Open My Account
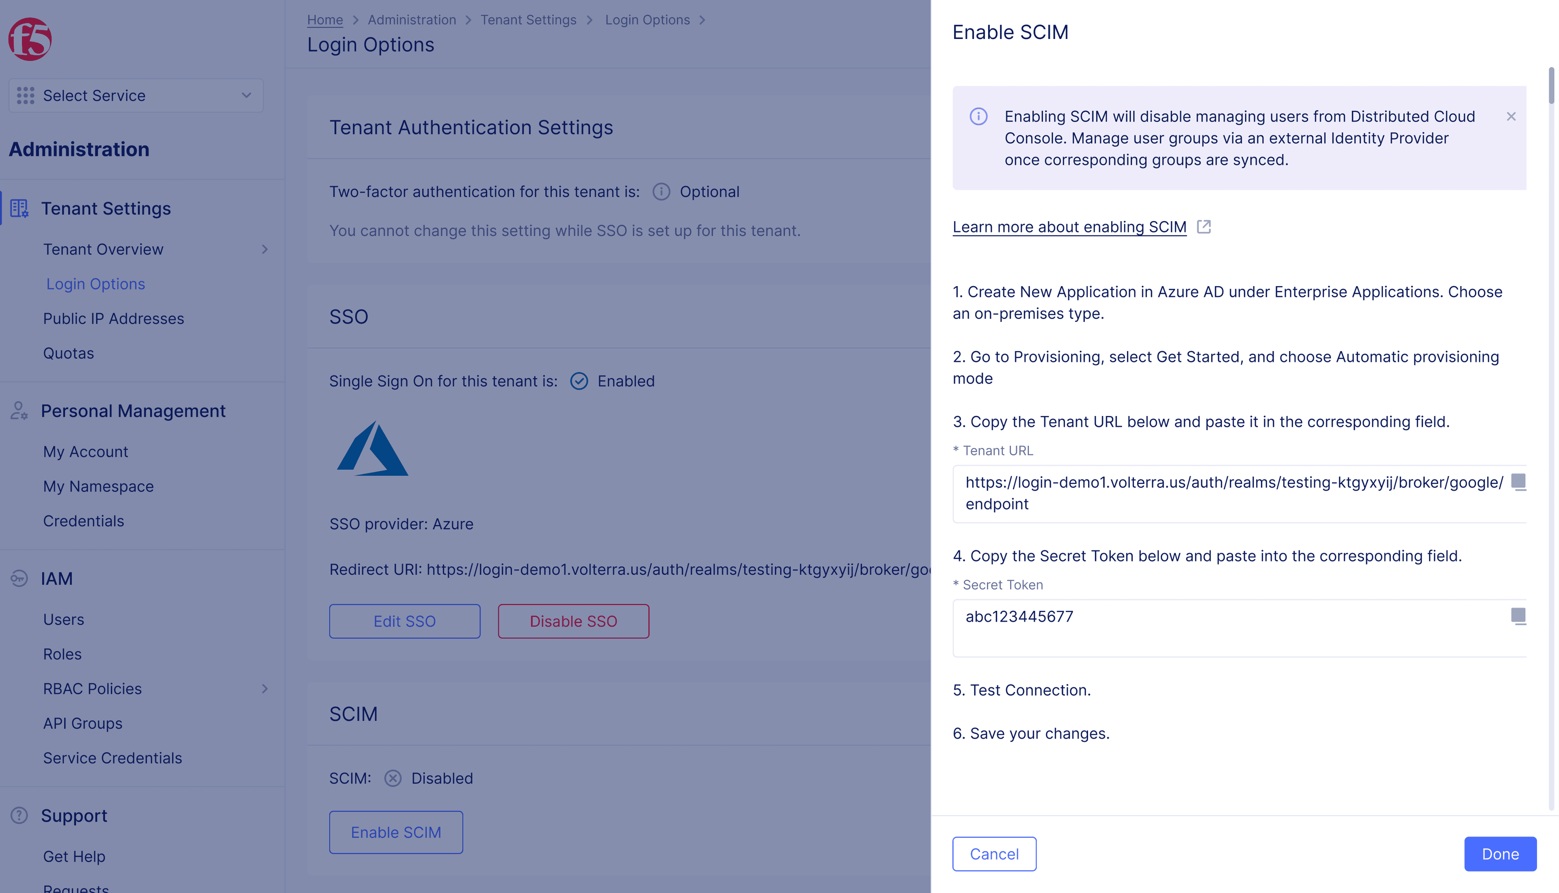Screen dimensions: 1559x893 [x=85, y=452]
